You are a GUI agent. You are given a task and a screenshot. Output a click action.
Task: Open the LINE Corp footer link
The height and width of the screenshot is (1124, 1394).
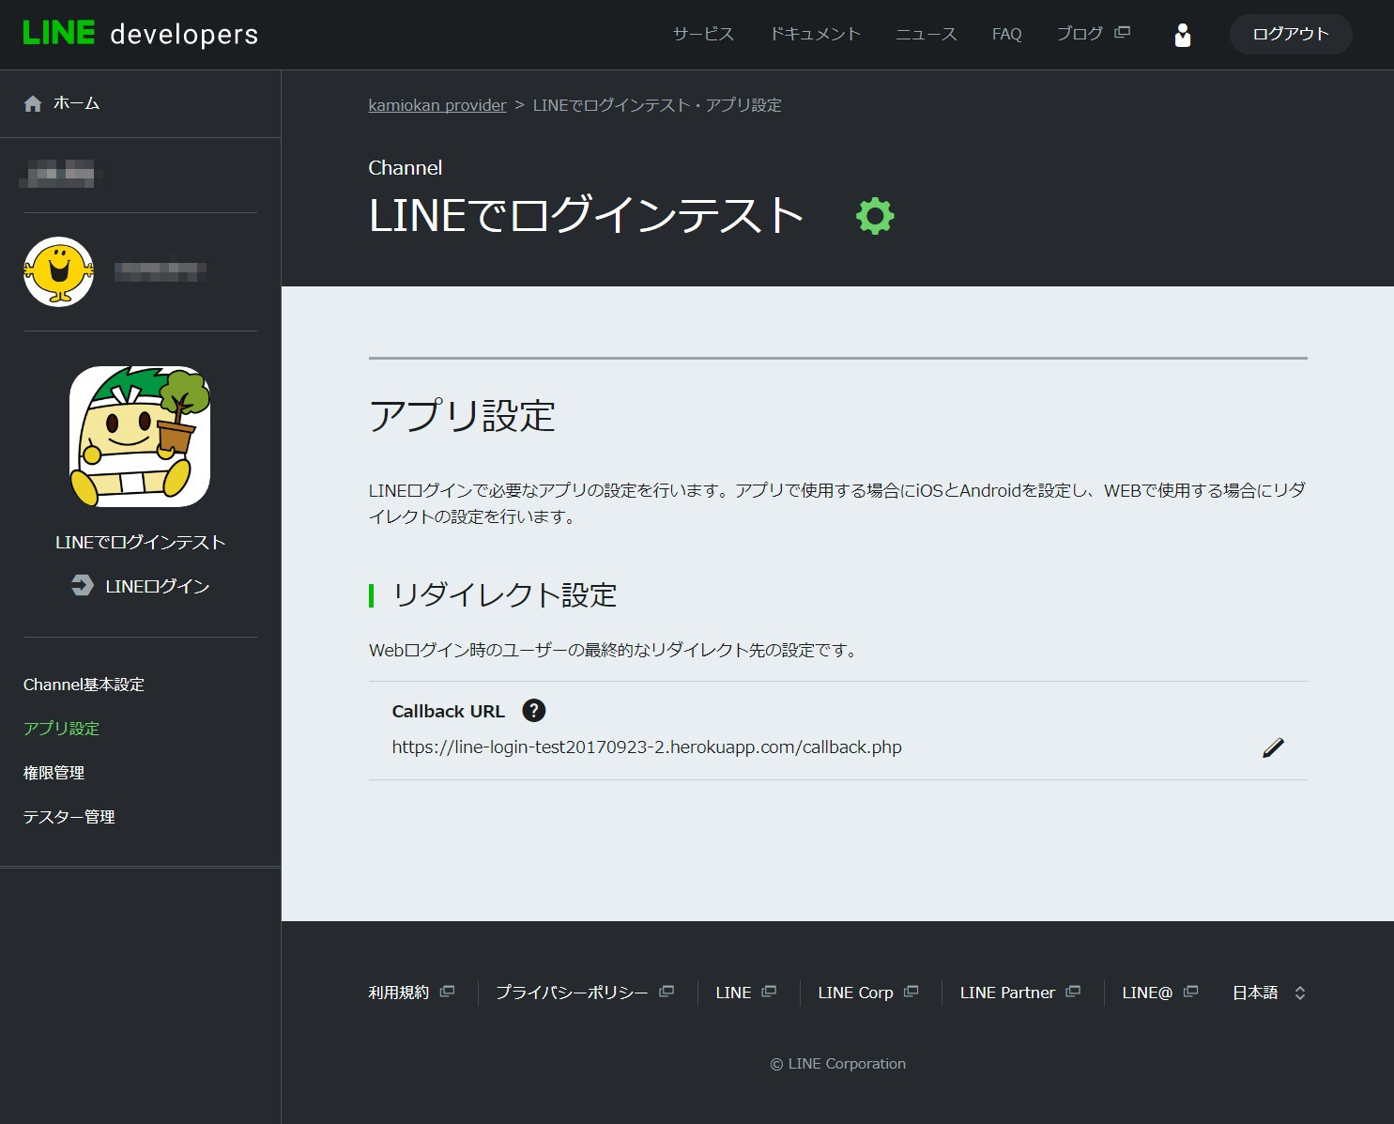tap(855, 993)
